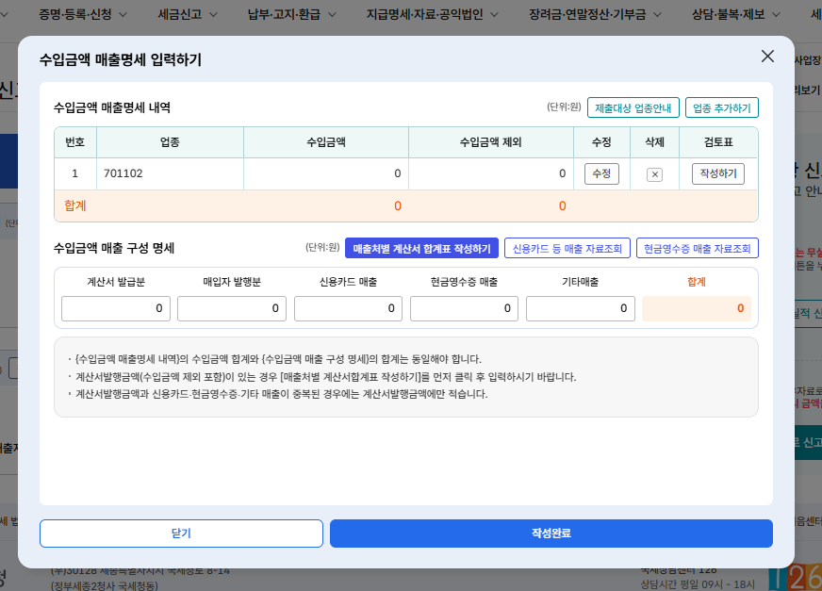Image resolution: width=822 pixels, height=591 pixels.
Task: Click the 수입금액 매출 구성 명세 heading
Action: pos(114,248)
